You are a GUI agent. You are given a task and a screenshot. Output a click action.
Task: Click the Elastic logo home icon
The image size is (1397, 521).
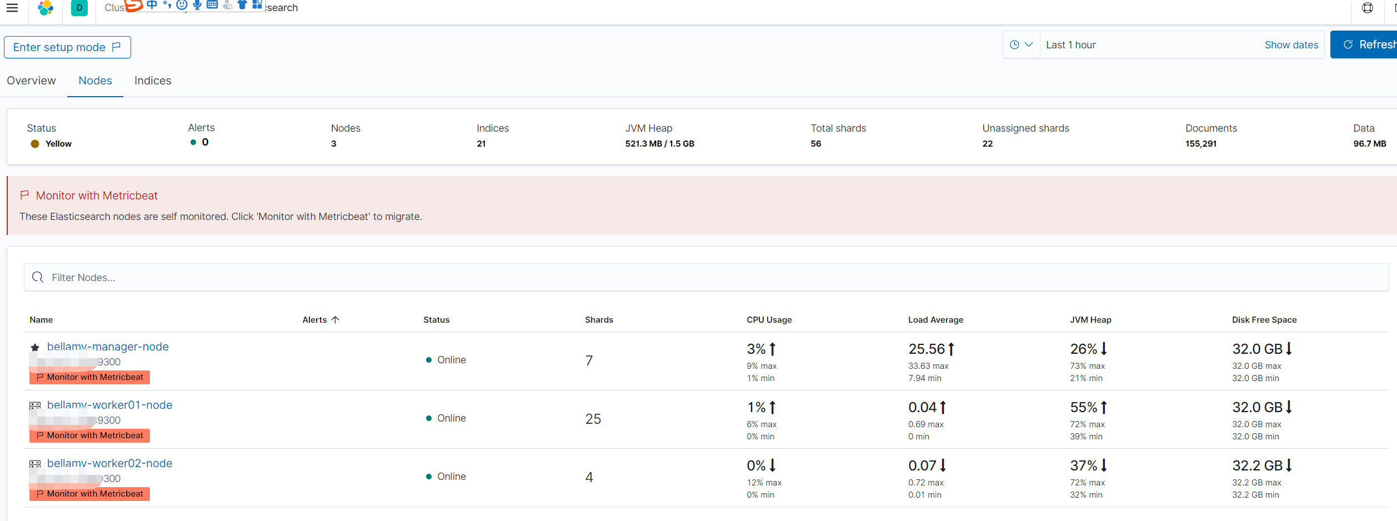click(x=46, y=8)
